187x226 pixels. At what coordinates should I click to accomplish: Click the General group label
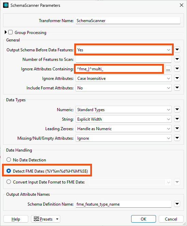pos(13,40)
